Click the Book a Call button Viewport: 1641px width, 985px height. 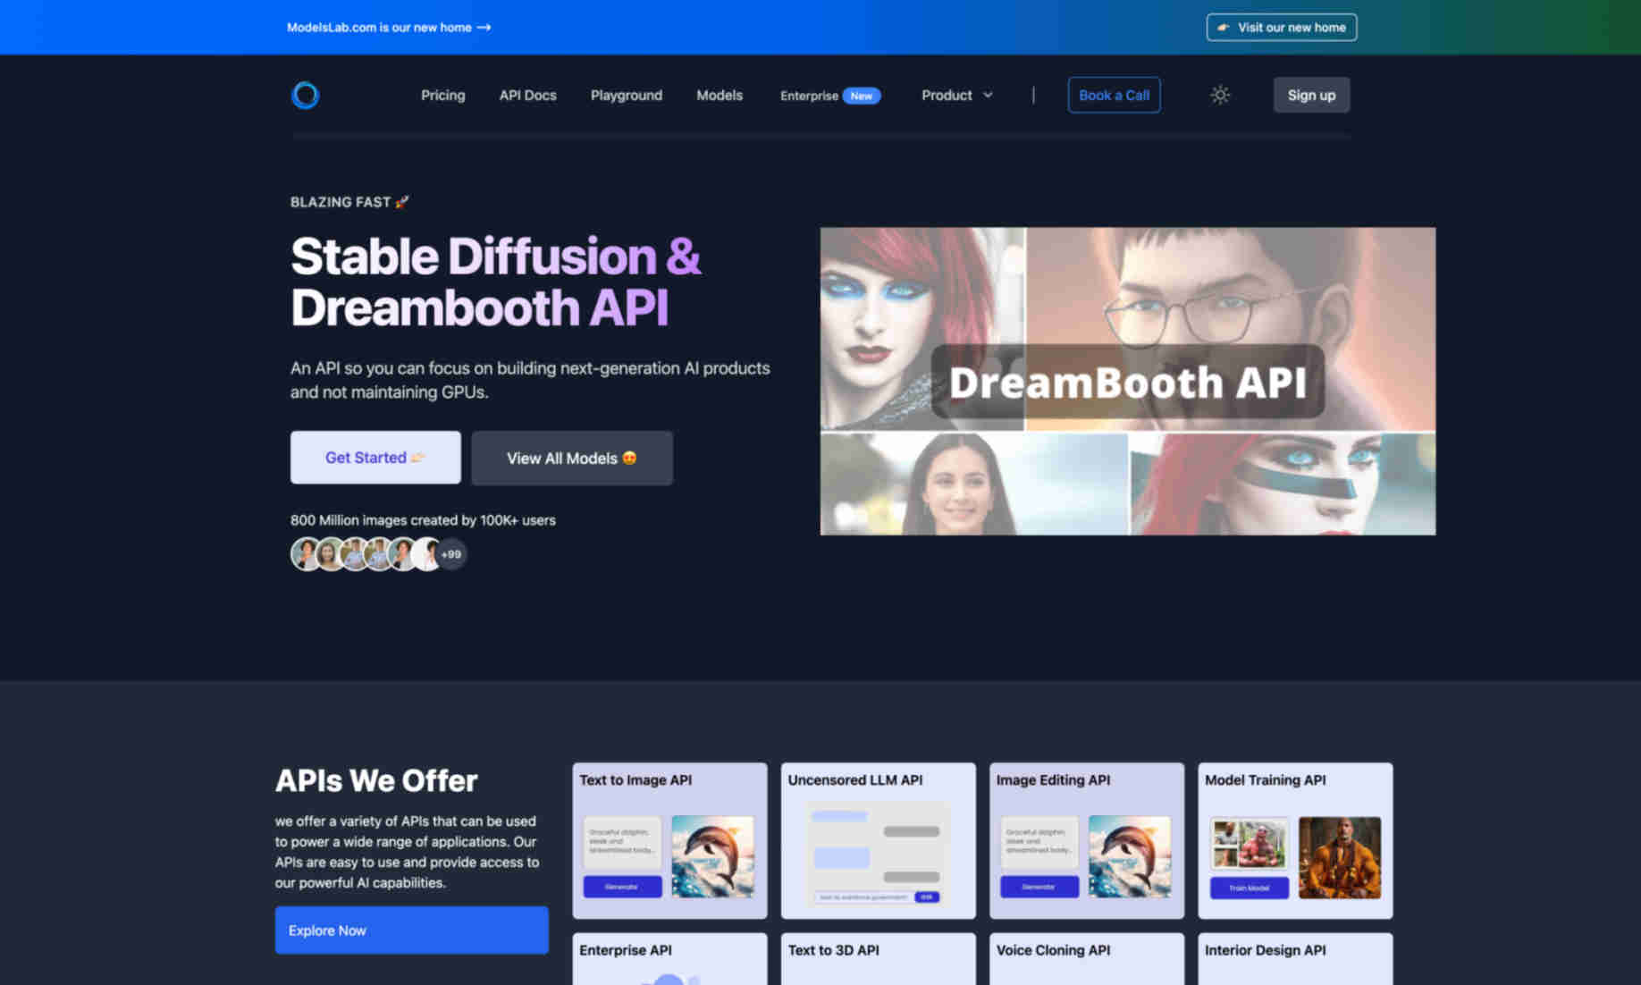click(x=1114, y=95)
